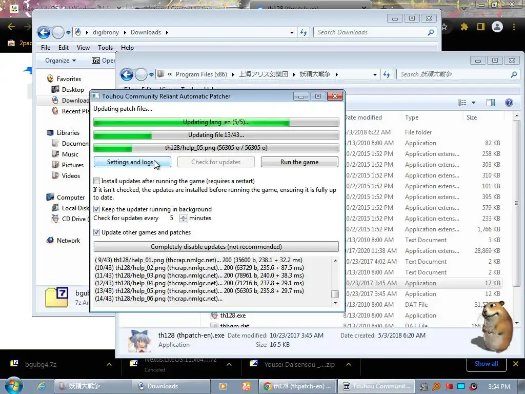The height and width of the screenshot is (394, 525).
Task: Open Desktop in the Favorites list
Action: [x=73, y=90]
